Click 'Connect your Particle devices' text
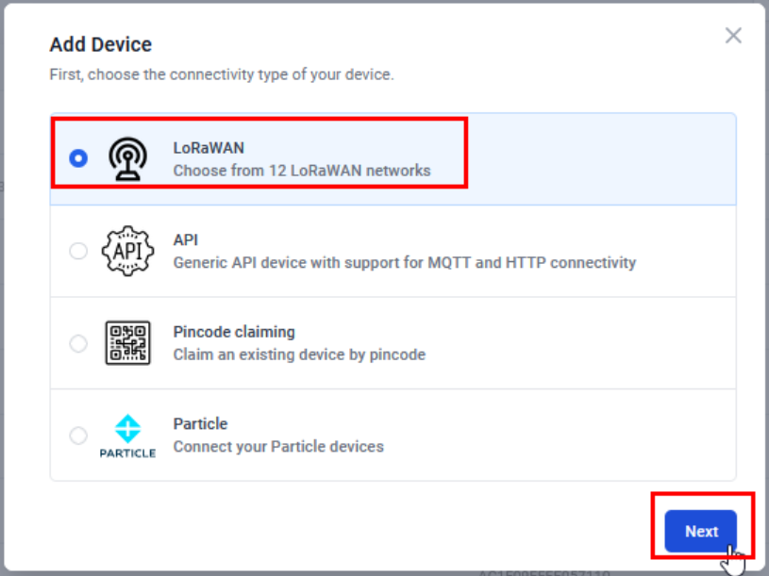Image resolution: width=769 pixels, height=576 pixels. 278,447
